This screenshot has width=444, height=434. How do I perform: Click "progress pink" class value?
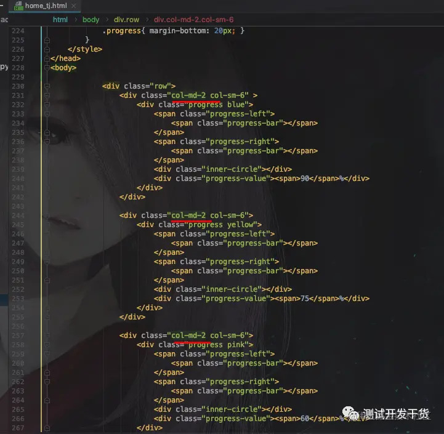point(217,345)
